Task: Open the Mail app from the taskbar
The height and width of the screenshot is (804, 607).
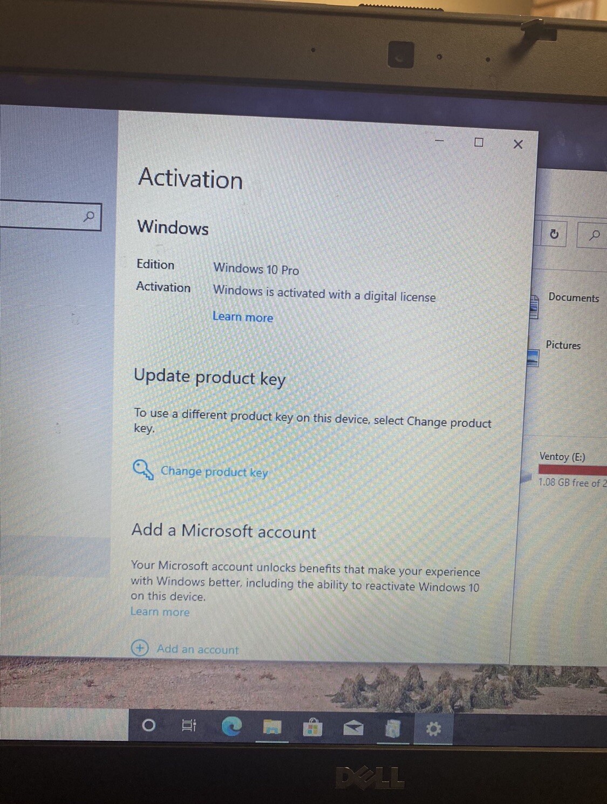Action: (353, 728)
